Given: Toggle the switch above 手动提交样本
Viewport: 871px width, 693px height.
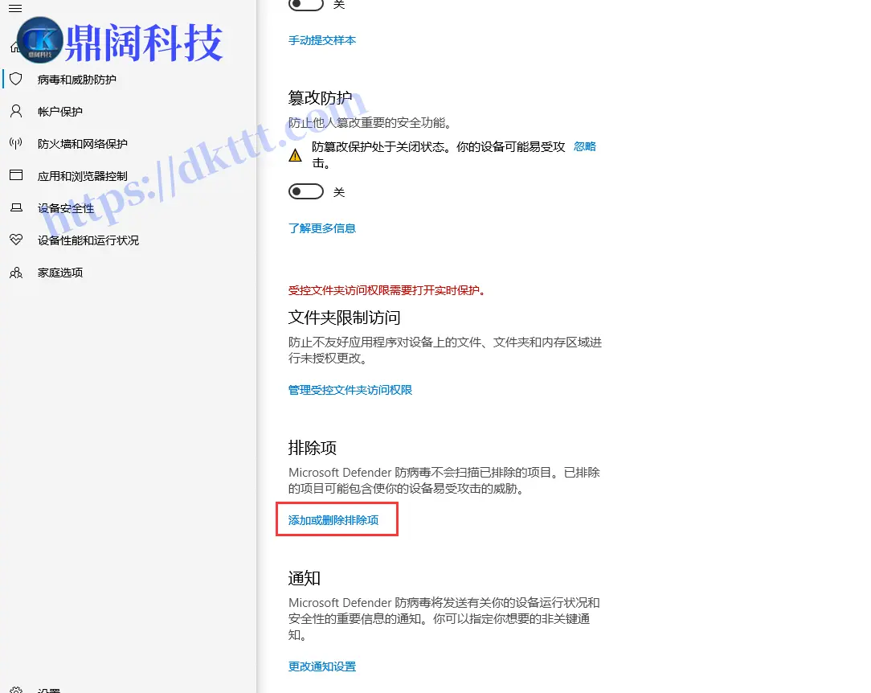Looking at the screenshot, I should [306, 4].
